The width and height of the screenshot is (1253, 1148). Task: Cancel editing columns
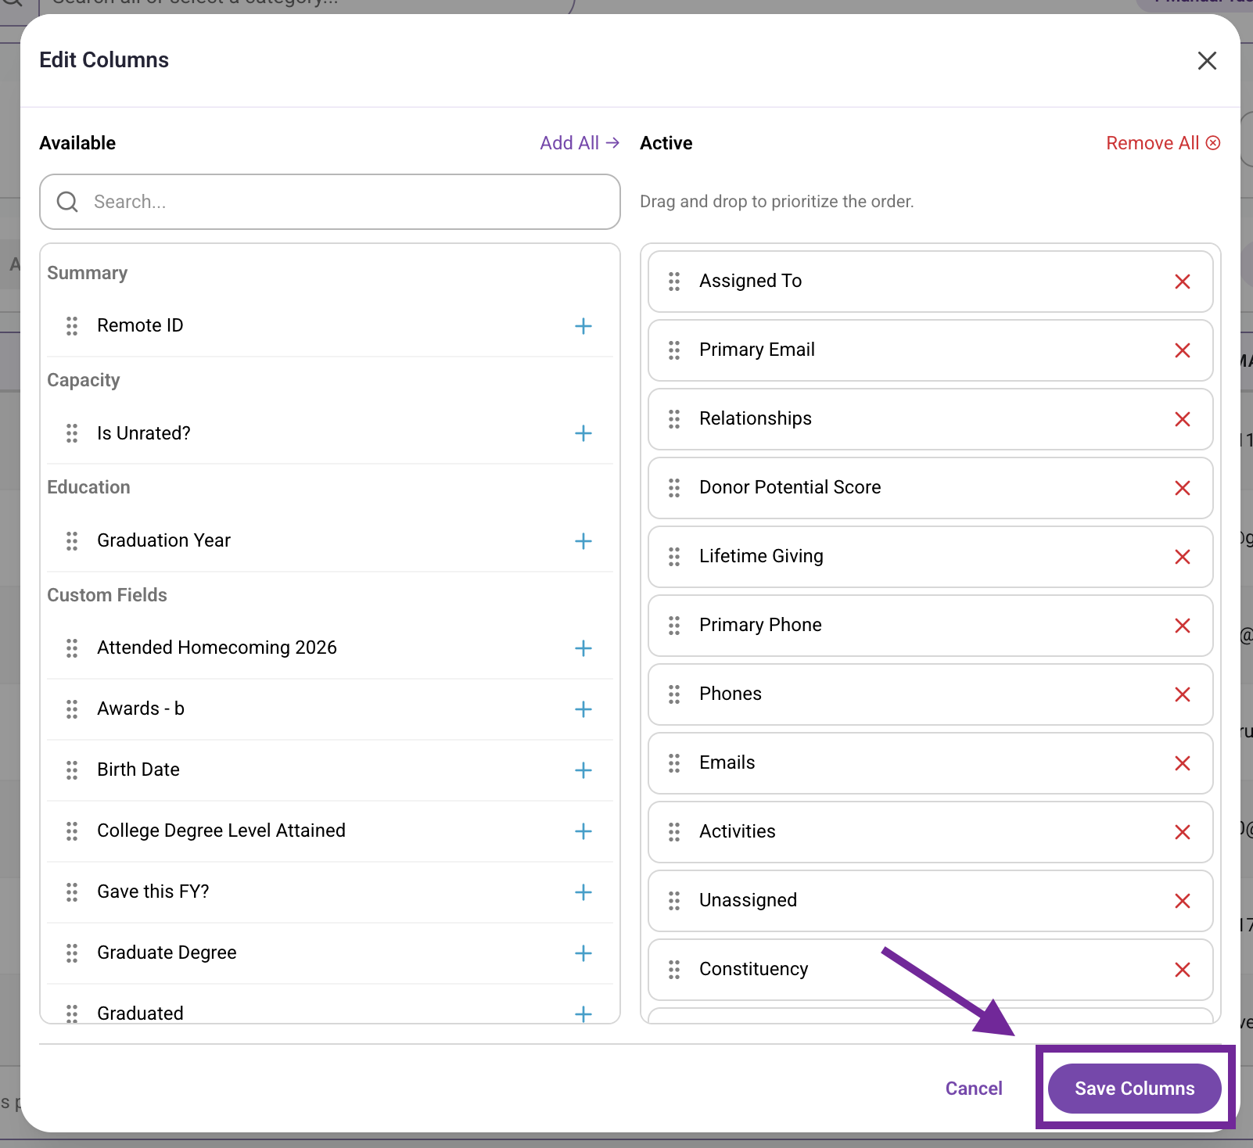pyautogui.click(x=974, y=1089)
